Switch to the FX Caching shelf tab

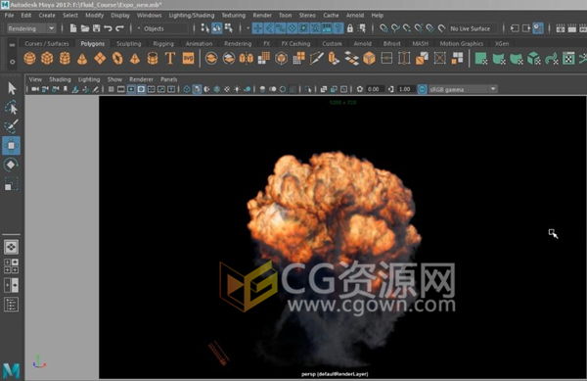click(x=295, y=44)
